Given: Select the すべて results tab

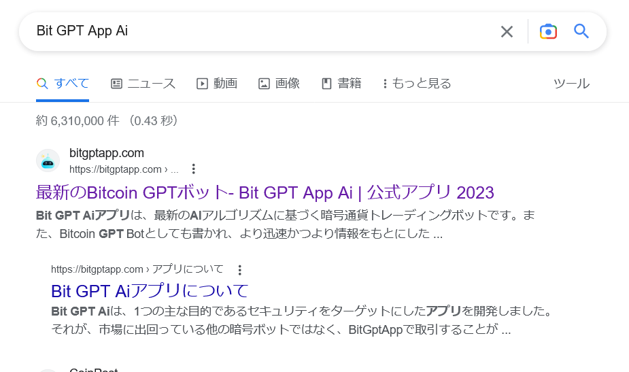Looking at the screenshot, I should pos(63,84).
